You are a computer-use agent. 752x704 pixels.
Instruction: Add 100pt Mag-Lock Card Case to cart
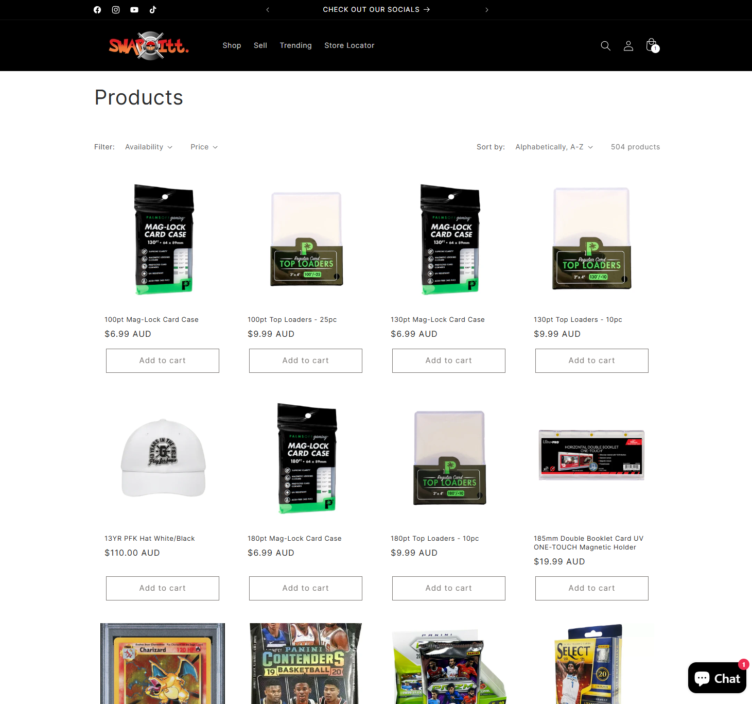pos(163,360)
